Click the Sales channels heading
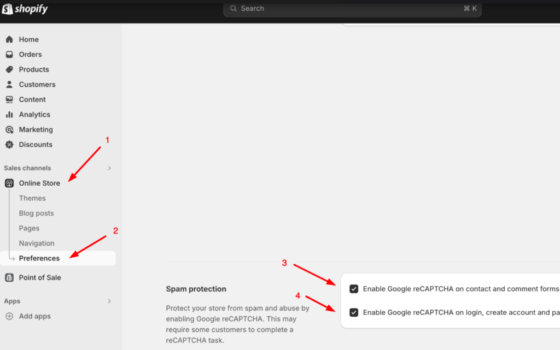 tap(27, 168)
